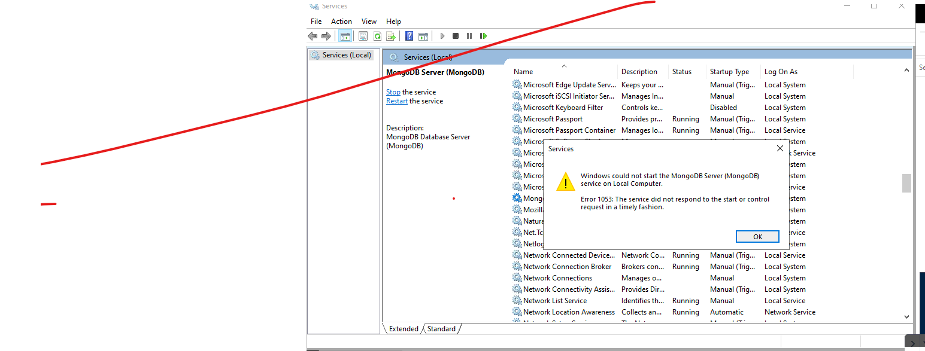This screenshot has width=925, height=351.
Task: Click the Pause Service toolbar icon
Action: point(469,36)
